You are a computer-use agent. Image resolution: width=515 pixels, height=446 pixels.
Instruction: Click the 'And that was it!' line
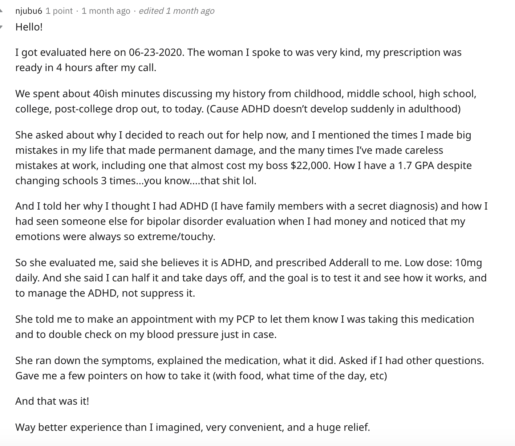52,401
